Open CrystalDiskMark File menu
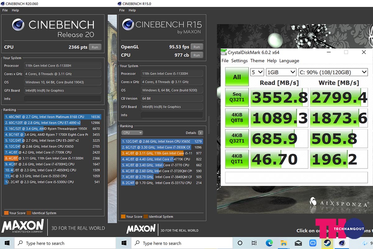Screen dimensions: 373x249 pyautogui.click(x=225, y=61)
